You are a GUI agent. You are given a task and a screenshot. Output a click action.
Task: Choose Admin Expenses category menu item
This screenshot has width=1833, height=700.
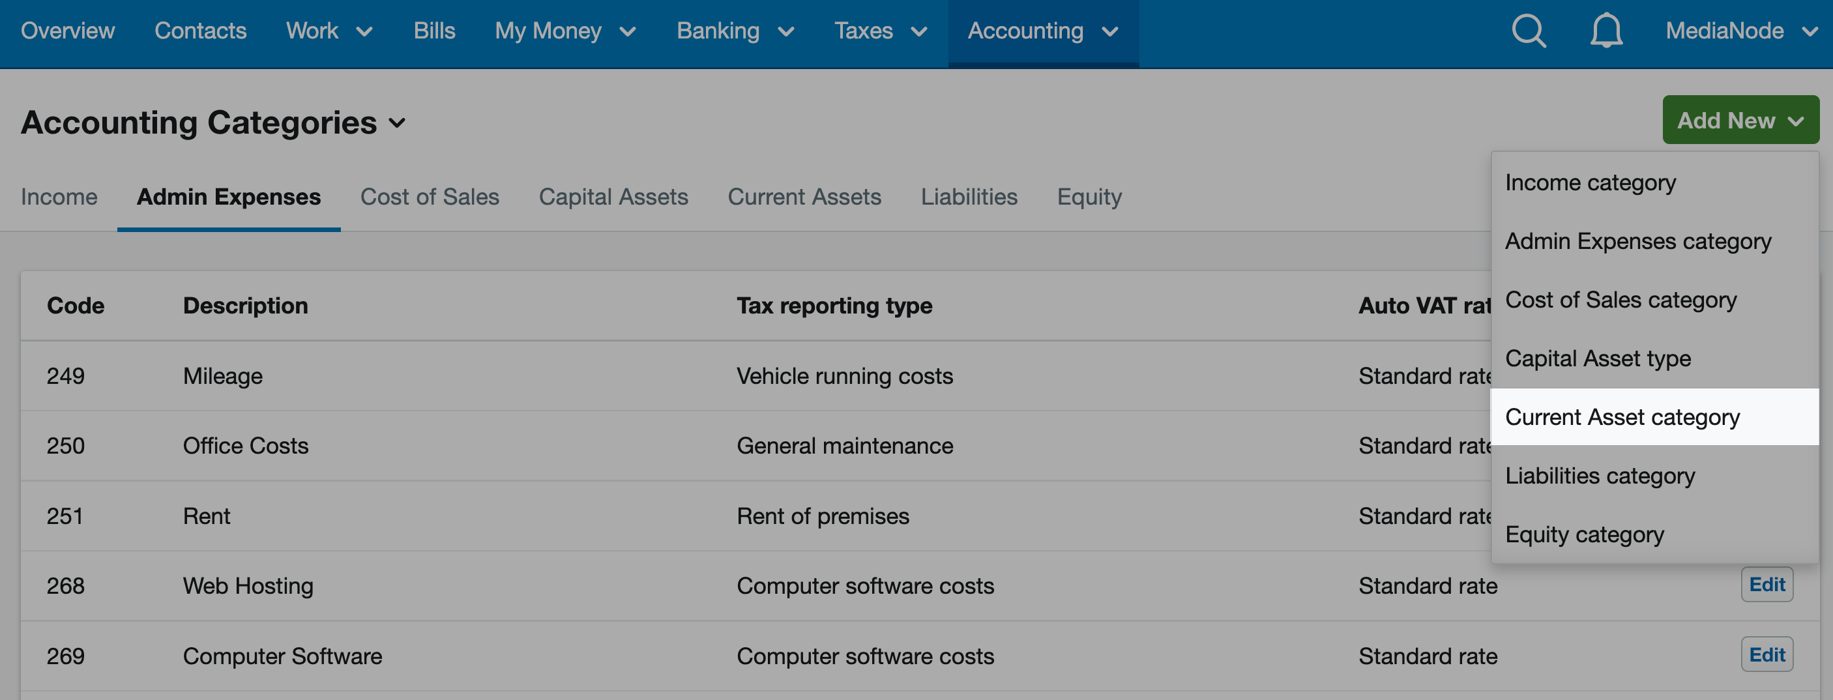tap(1654, 241)
